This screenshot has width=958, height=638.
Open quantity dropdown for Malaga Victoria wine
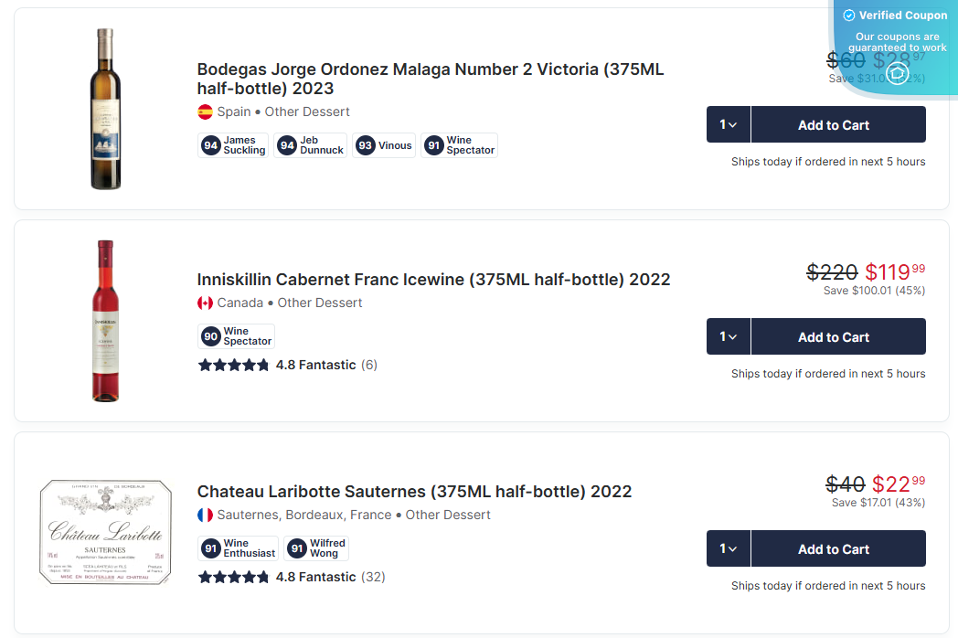click(729, 124)
